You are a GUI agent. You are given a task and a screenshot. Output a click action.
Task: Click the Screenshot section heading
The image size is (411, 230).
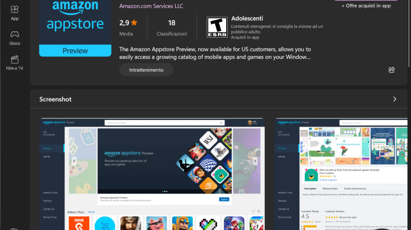coord(55,99)
